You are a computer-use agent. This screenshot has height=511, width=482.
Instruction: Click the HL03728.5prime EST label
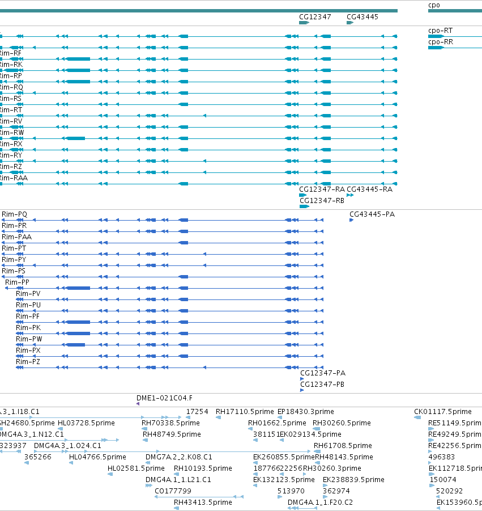86,423
